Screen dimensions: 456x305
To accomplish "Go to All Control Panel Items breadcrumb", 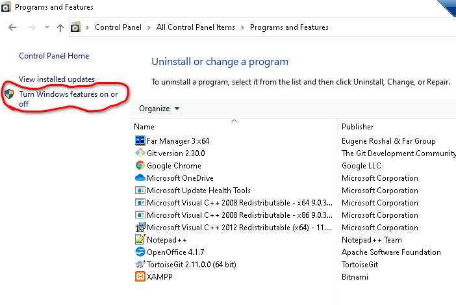I will 196,27.
